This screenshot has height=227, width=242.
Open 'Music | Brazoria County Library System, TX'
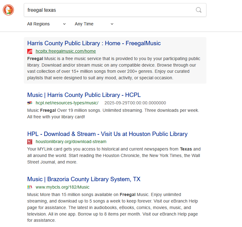click(x=84, y=179)
